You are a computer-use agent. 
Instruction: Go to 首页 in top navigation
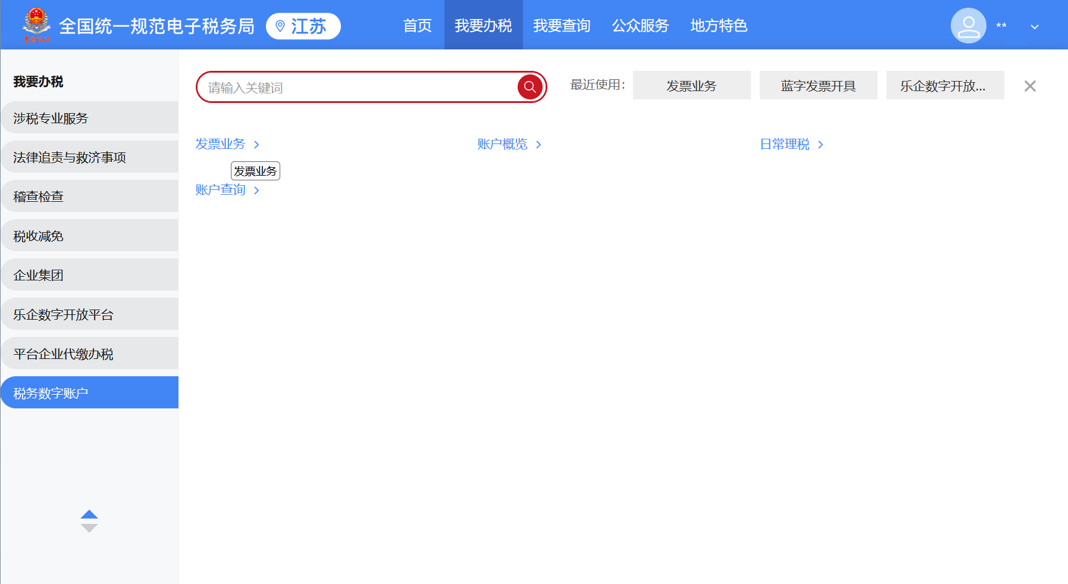417,26
